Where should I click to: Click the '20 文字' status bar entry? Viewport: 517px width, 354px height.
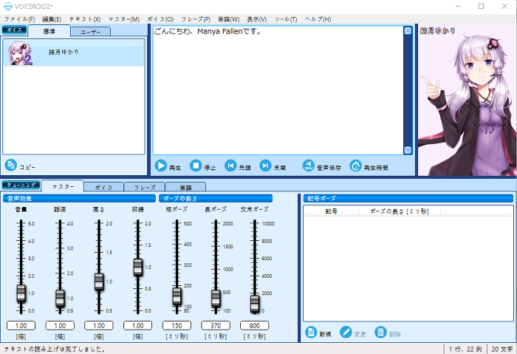(501, 349)
